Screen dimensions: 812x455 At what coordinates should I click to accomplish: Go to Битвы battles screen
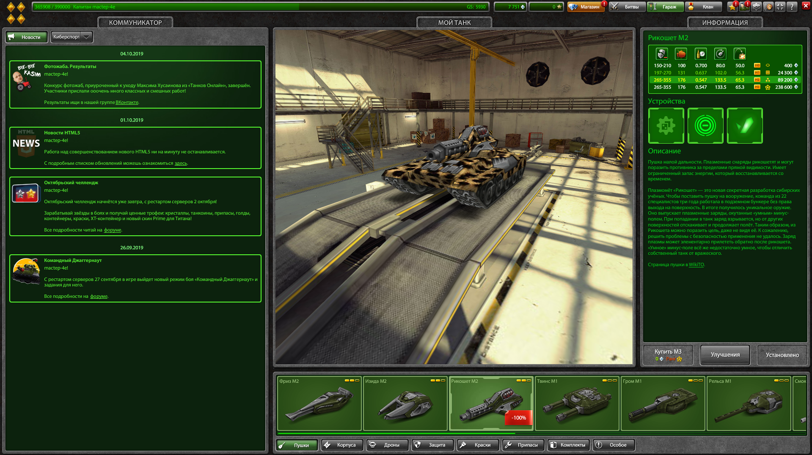pos(627,7)
